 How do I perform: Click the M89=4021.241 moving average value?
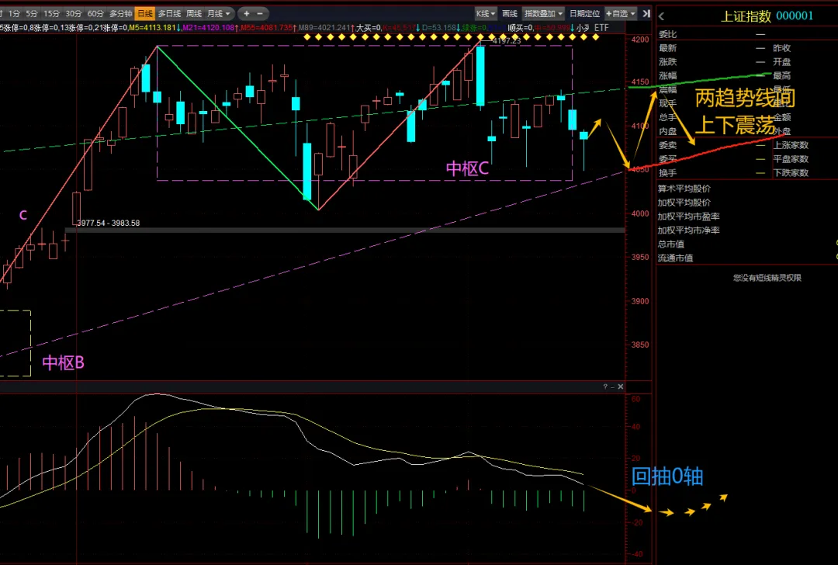pyautogui.click(x=324, y=27)
